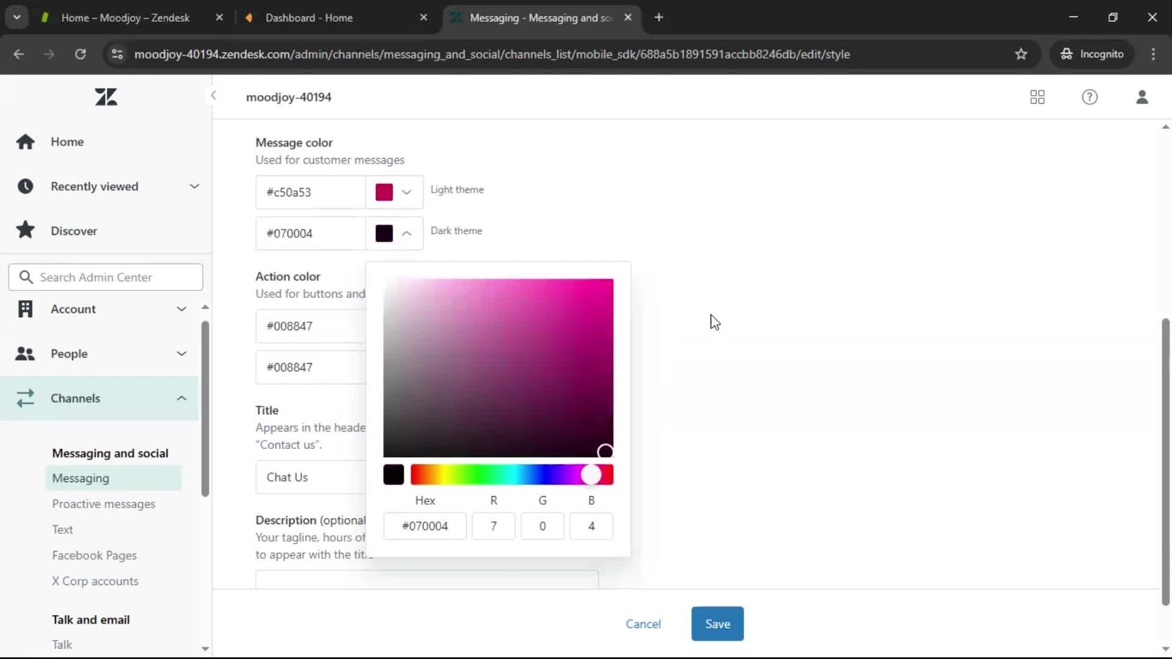The width and height of the screenshot is (1172, 659).
Task: Go back in browser history
Action: pos(19,54)
